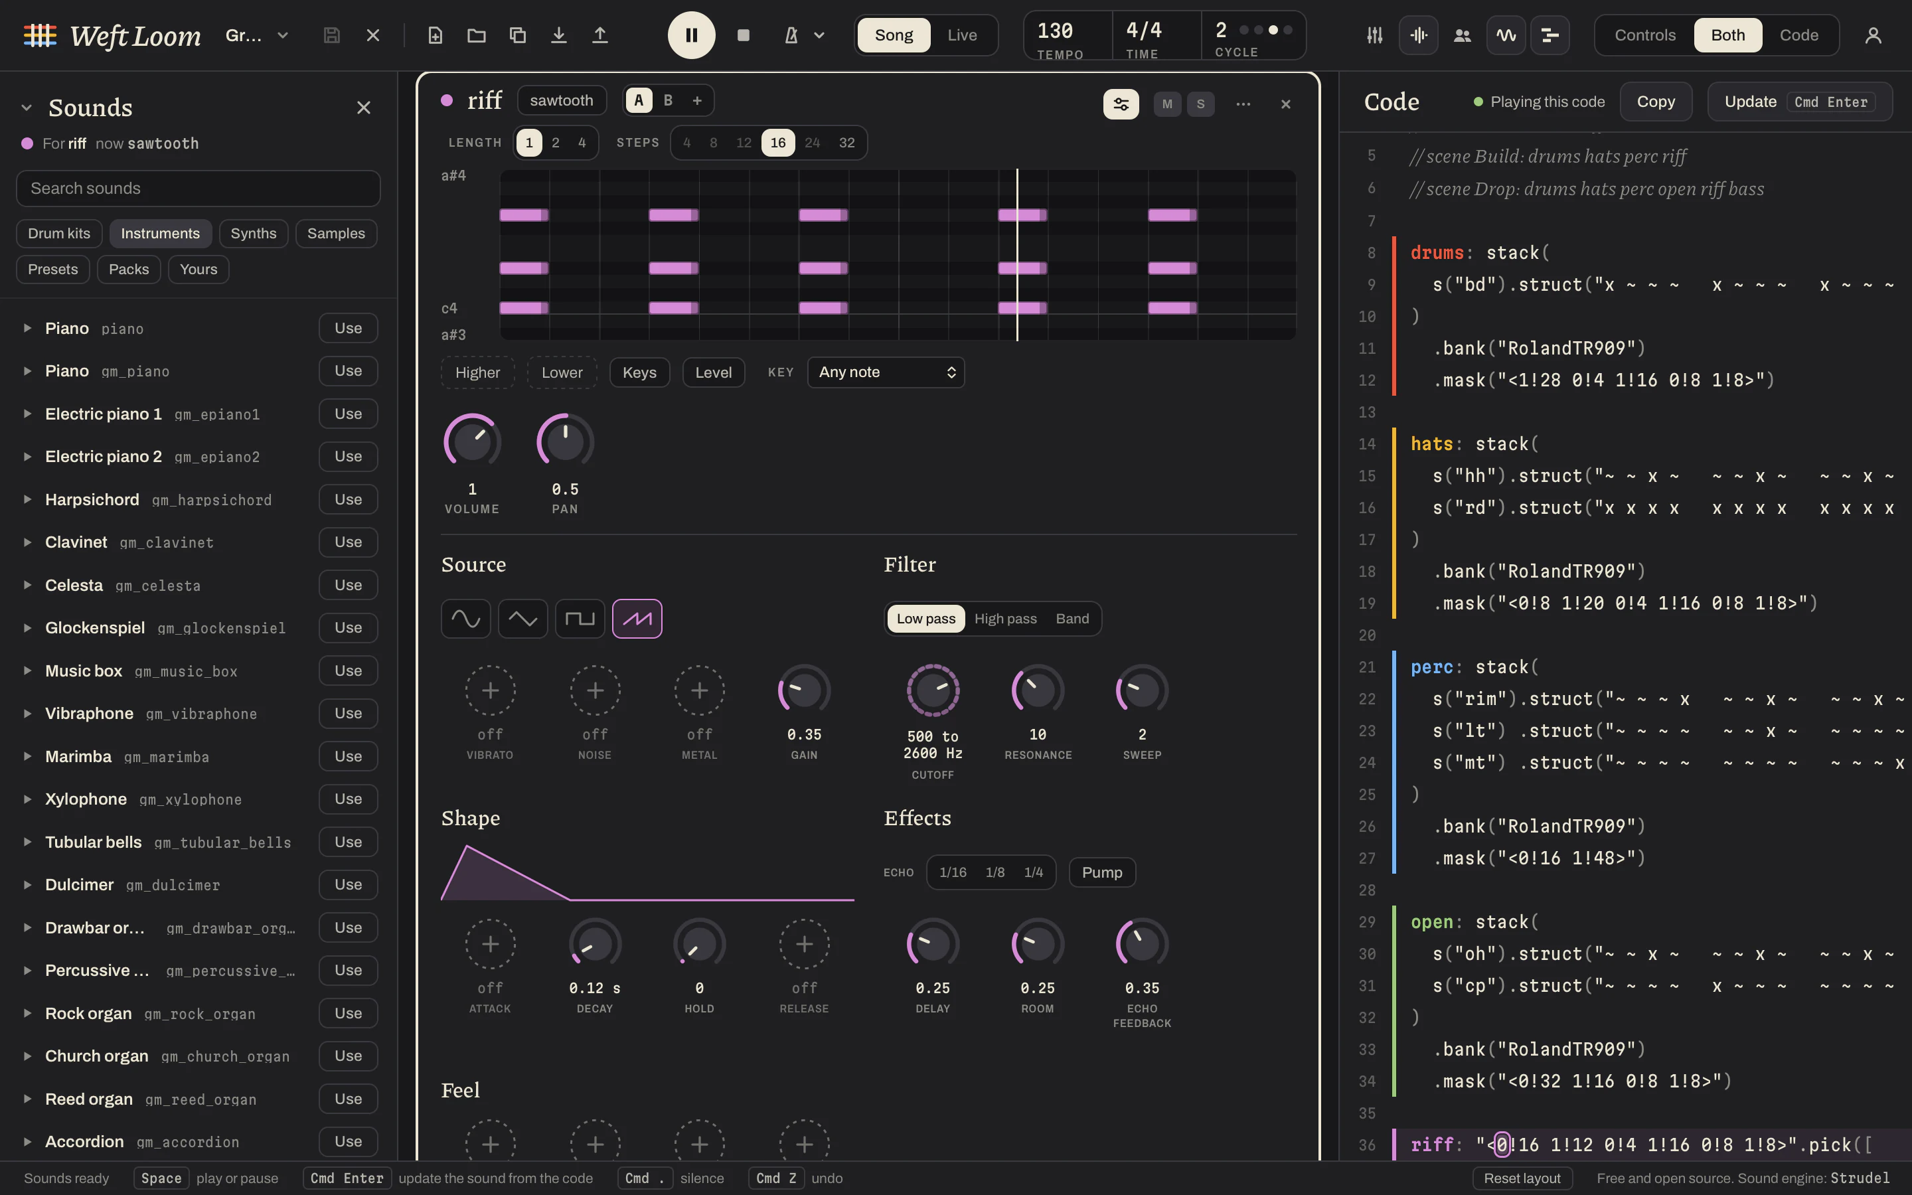Open the user account icon
The height and width of the screenshot is (1195, 1912).
1873,35
